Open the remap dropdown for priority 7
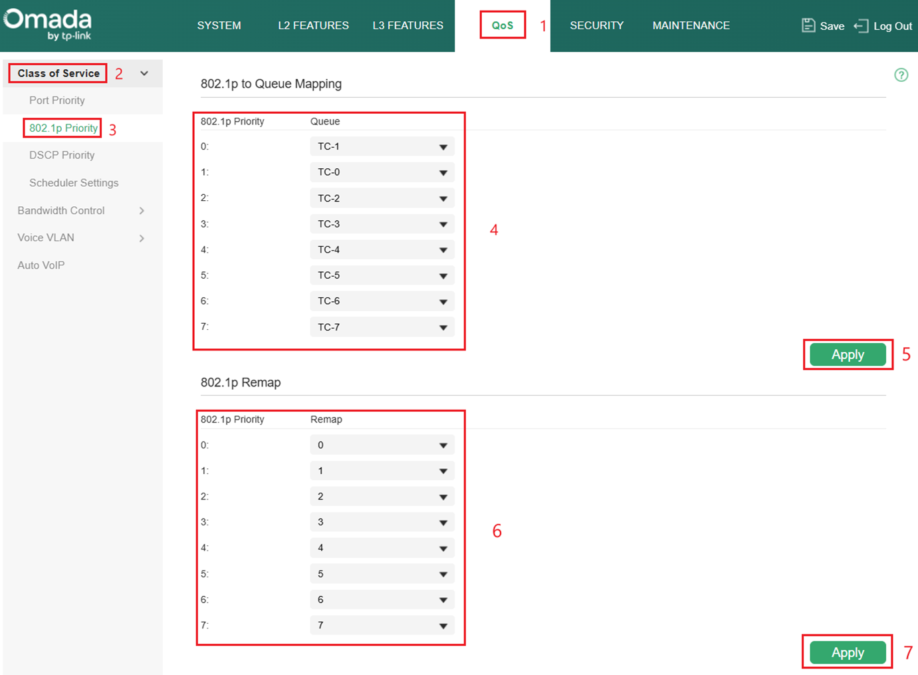 click(x=382, y=625)
